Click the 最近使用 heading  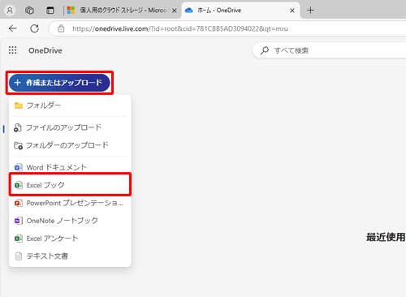[x=386, y=237]
